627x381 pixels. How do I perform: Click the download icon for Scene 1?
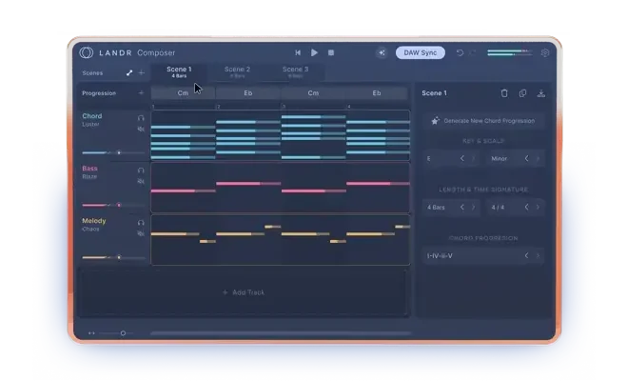coord(540,93)
